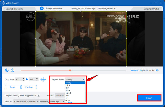Click the Original: 1136x496 label
The width and height of the screenshot is (165, 107).
pos(14,9)
